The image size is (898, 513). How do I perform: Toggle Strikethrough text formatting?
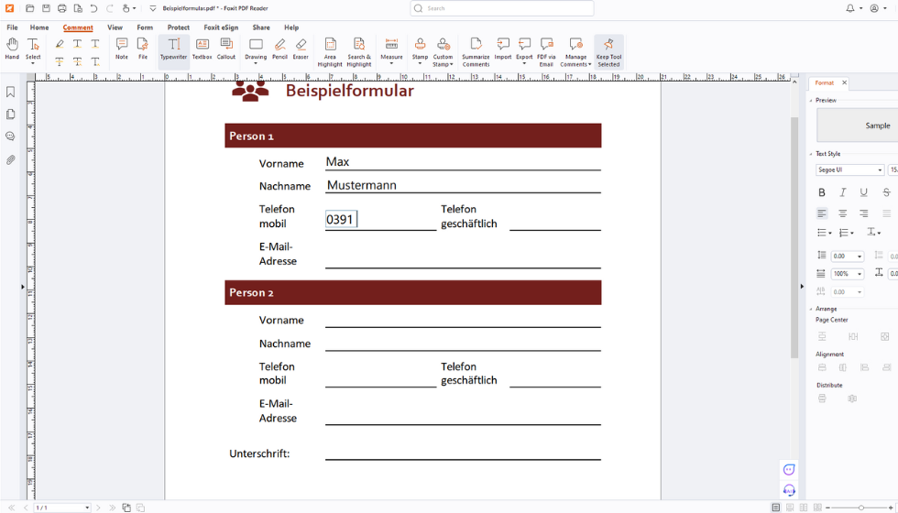coord(887,192)
